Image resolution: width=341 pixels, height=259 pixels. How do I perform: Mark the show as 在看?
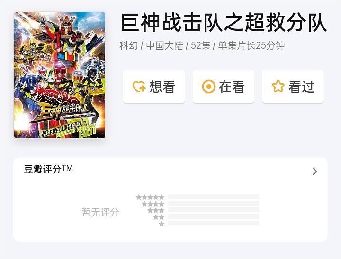[224, 86]
